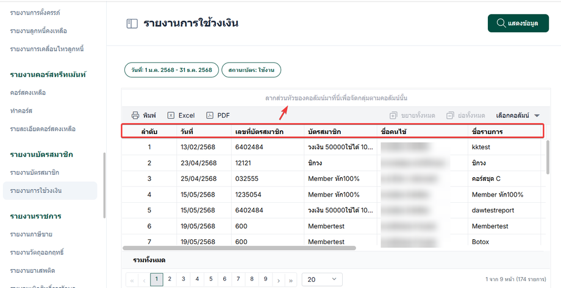Click the collapse-all minus icon
This screenshot has width=561, height=288.
(x=450, y=116)
